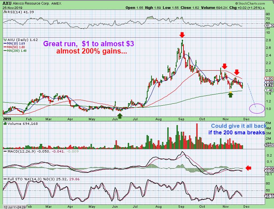Click the date '25-Nov-2019'
Viewport: 274px width, 209px height.
[x=12, y=8]
